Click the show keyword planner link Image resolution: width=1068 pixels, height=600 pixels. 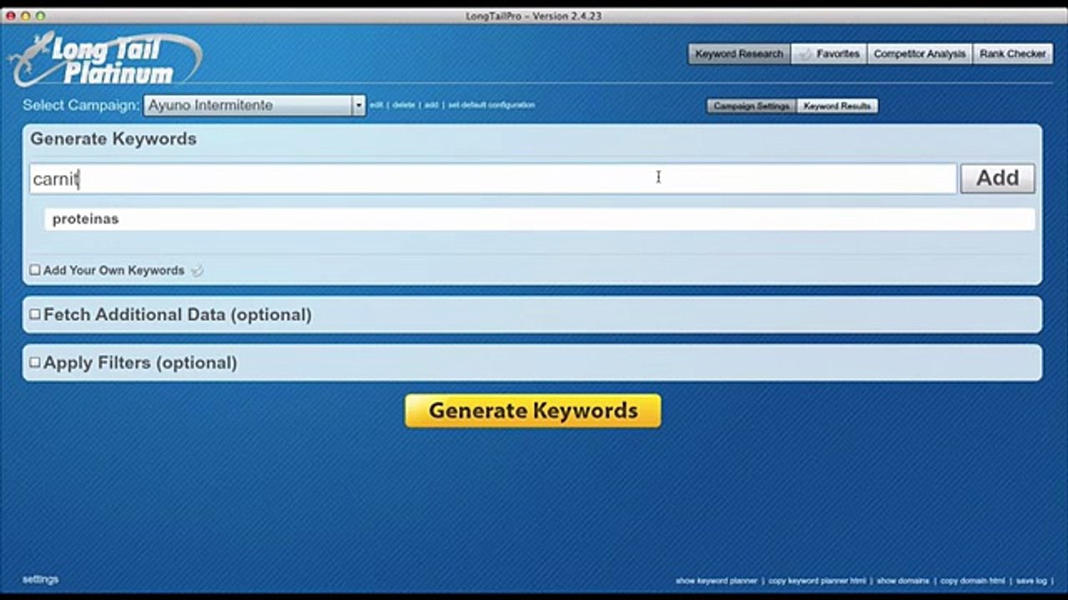(x=717, y=581)
